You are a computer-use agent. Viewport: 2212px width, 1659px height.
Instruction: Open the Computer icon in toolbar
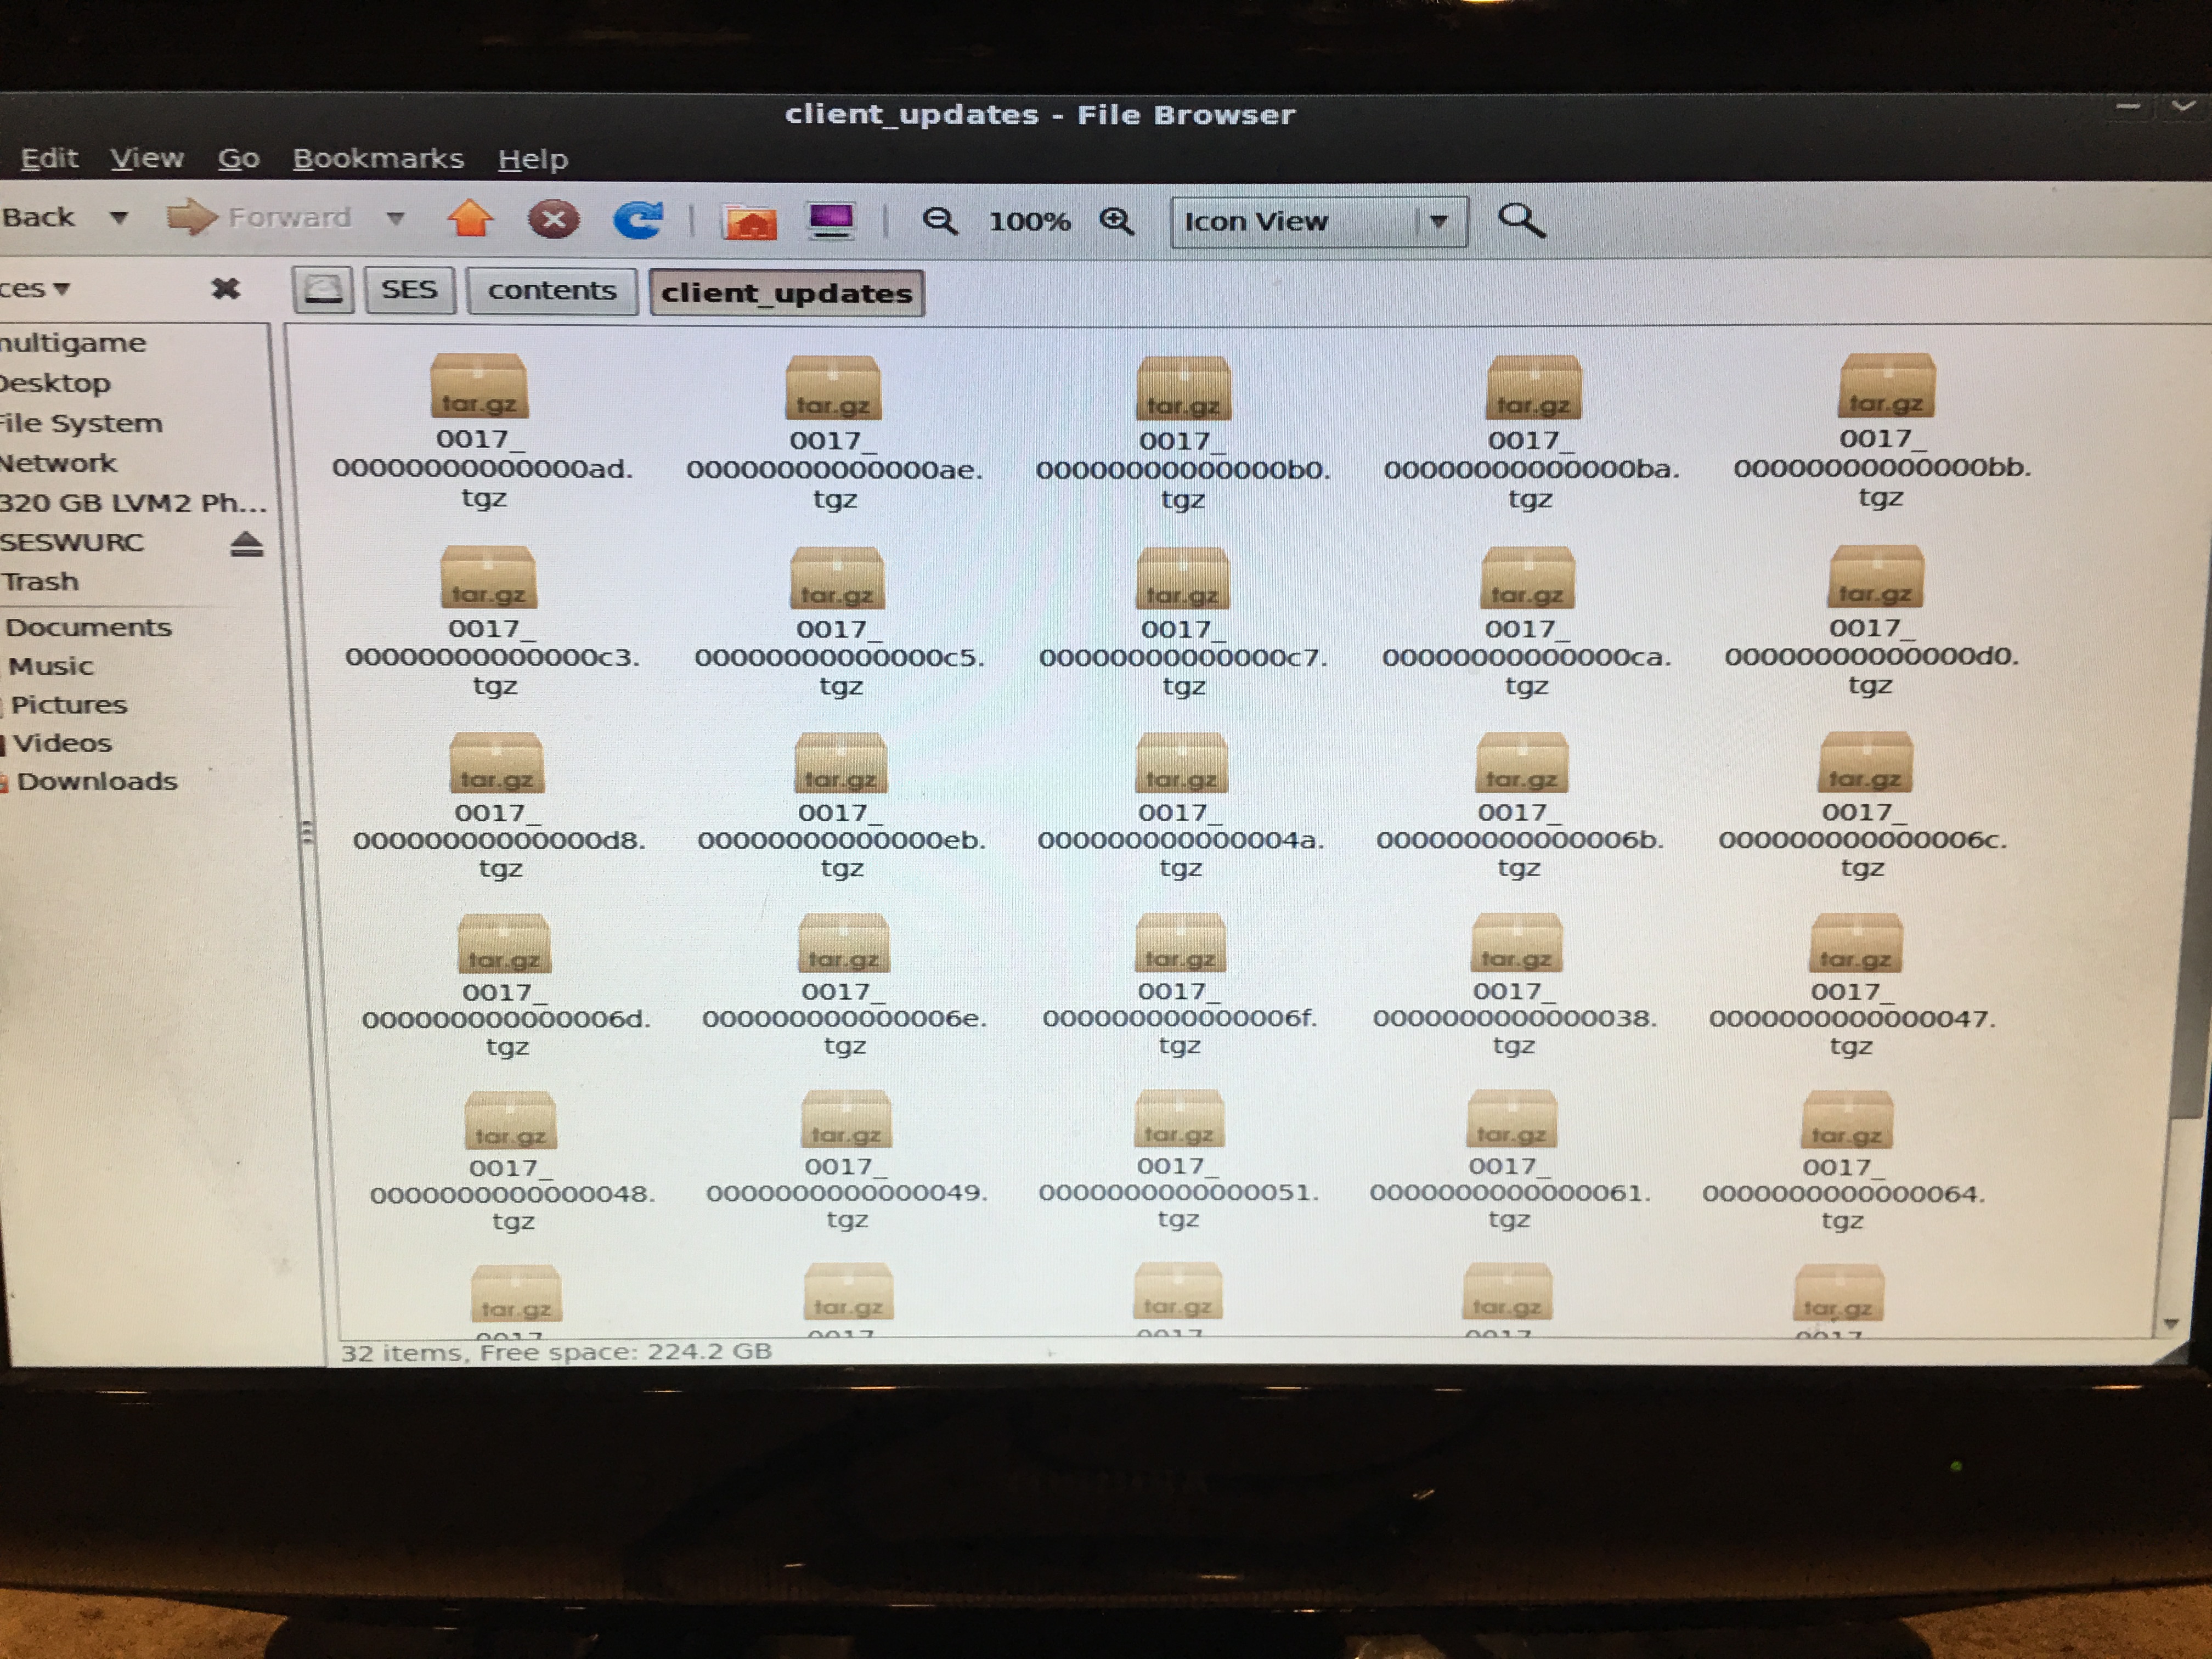[x=831, y=220]
